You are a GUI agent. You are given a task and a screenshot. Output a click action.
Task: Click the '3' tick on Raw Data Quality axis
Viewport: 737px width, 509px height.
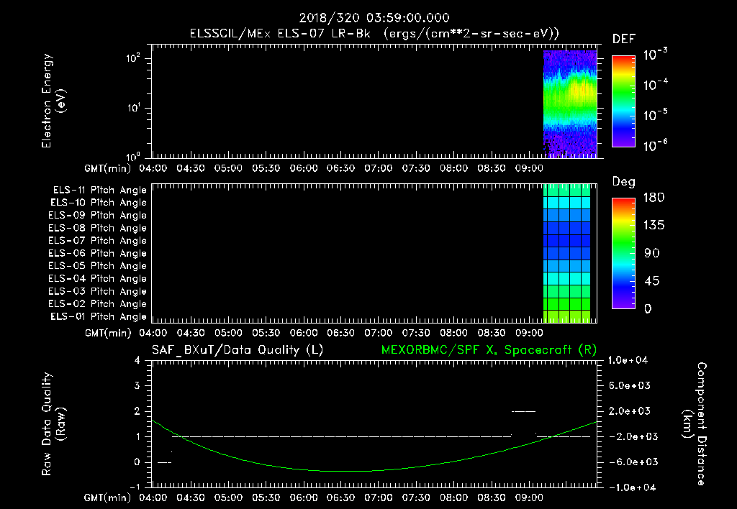[x=137, y=386]
